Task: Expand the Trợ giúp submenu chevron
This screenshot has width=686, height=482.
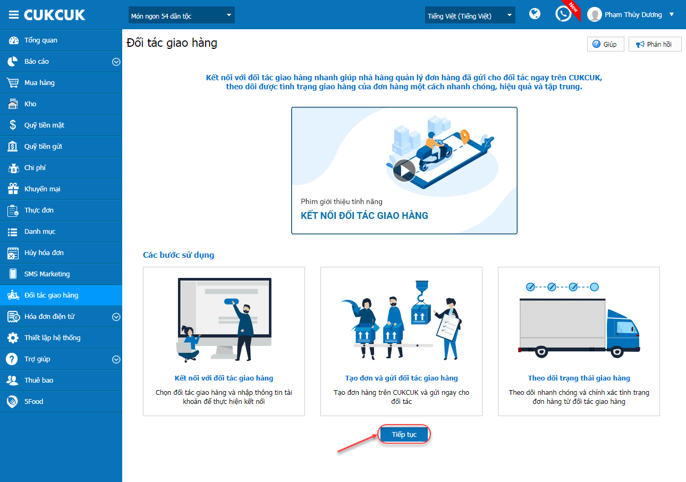Action: pos(116,359)
